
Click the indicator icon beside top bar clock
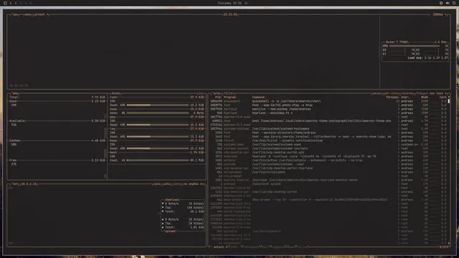(x=246, y=3)
